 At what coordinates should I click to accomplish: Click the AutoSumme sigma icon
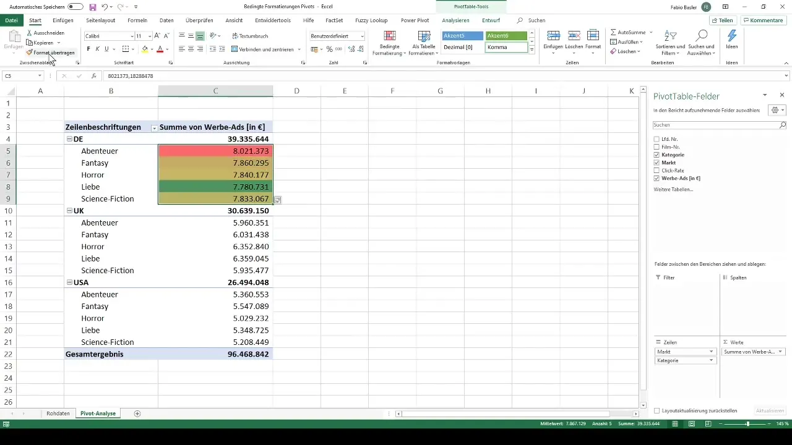614,32
